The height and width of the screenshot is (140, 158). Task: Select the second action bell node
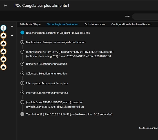point(3,44)
